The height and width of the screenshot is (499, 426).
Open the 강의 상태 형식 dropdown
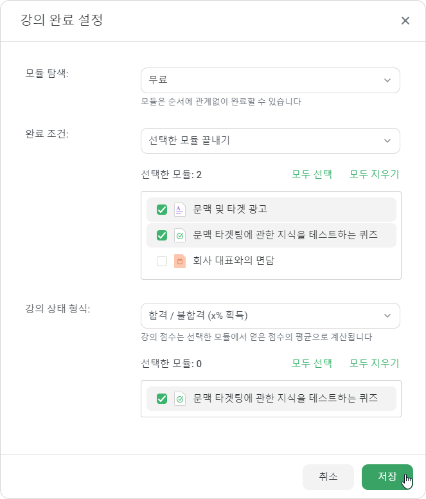click(271, 316)
